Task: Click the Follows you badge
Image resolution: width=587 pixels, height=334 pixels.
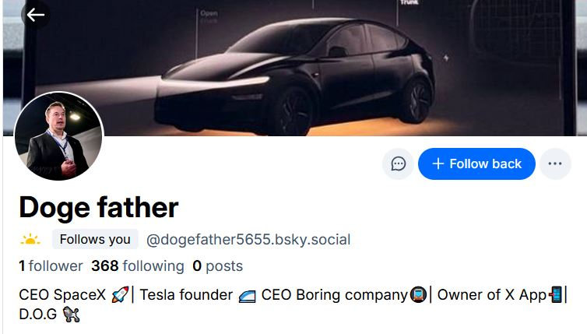Action: (x=95, y=240)
